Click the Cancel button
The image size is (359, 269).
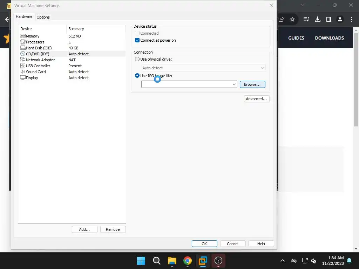pyautogui.click(x=233, y=244)
